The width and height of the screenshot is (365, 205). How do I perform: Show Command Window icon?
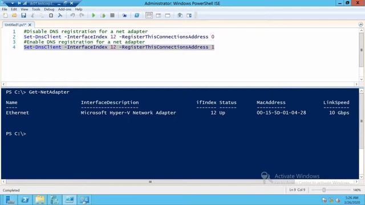180,15
